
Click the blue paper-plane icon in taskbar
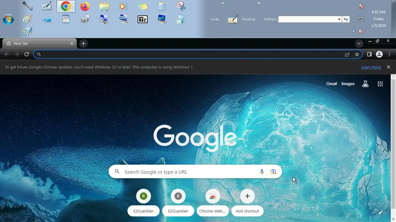(x=46, y=20)
